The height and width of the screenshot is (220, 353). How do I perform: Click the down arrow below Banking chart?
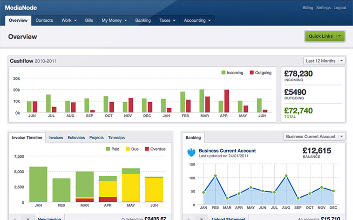[201, 218]
